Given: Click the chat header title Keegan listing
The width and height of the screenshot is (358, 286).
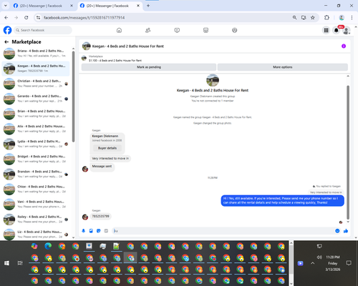Looking at the screenshot, I should [128, 46].
